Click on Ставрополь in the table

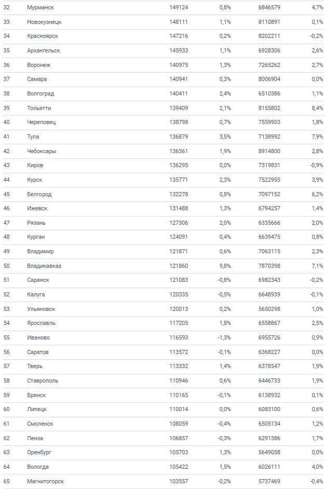coord(43,381)
